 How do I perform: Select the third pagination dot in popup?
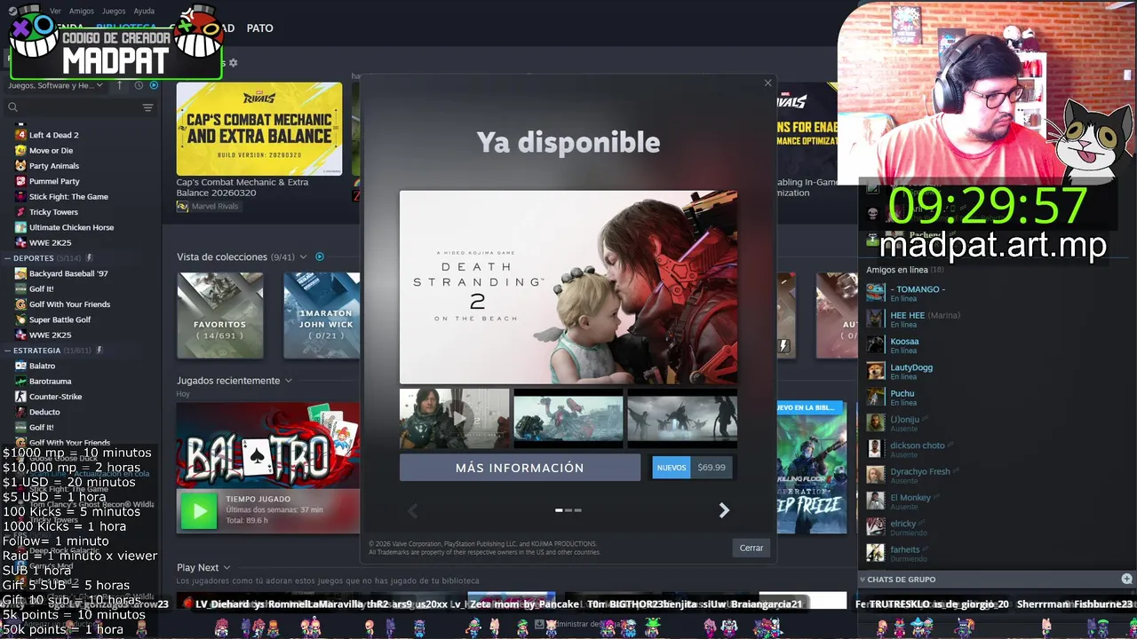[x=578, y=510]
